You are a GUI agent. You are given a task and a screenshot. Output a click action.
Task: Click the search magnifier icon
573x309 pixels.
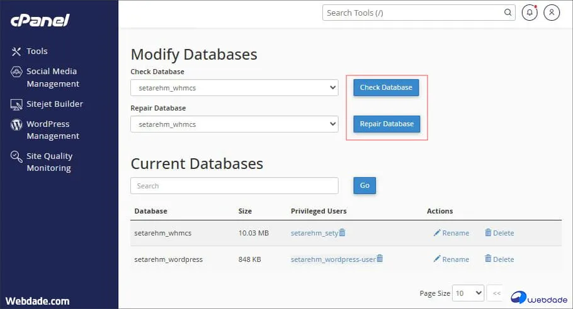coord(508,13)
